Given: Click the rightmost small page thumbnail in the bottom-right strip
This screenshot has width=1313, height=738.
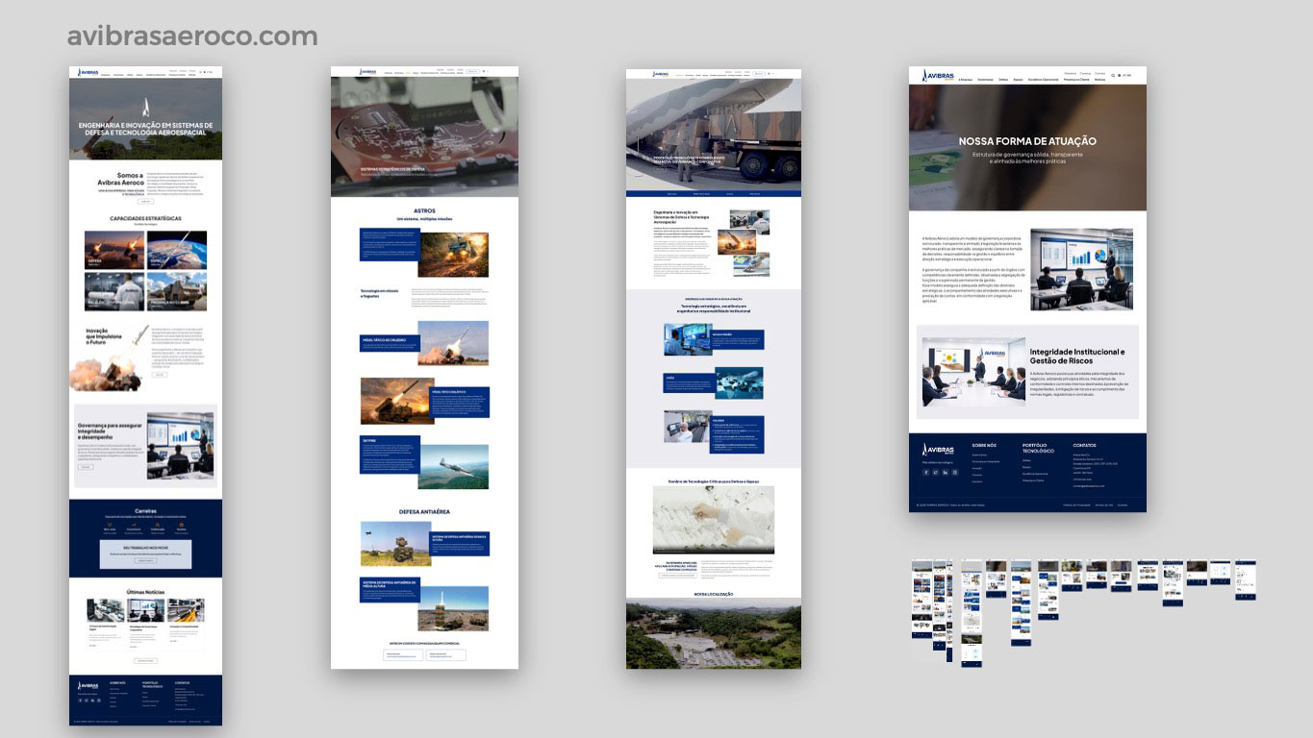Looking at the screenshot, I should pyautogui.click(x=1246, y=580).
